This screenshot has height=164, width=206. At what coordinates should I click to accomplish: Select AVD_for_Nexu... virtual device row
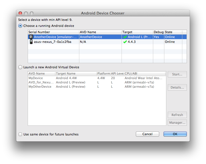97,82
